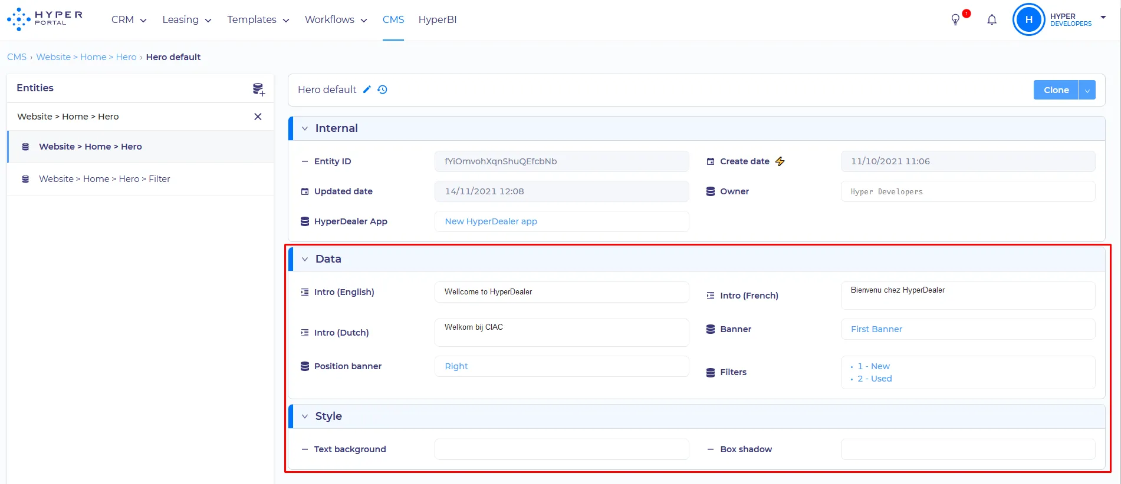Click the database icon beside the Banner label
This screenshot has height=484, width=1121.
click(x=711, y=329)
